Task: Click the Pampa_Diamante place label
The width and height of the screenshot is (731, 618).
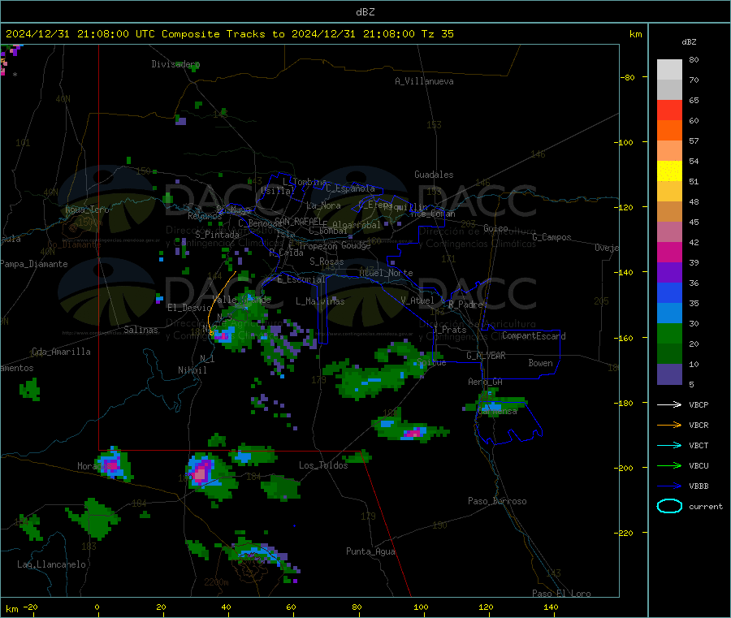Action: (34, 264)
